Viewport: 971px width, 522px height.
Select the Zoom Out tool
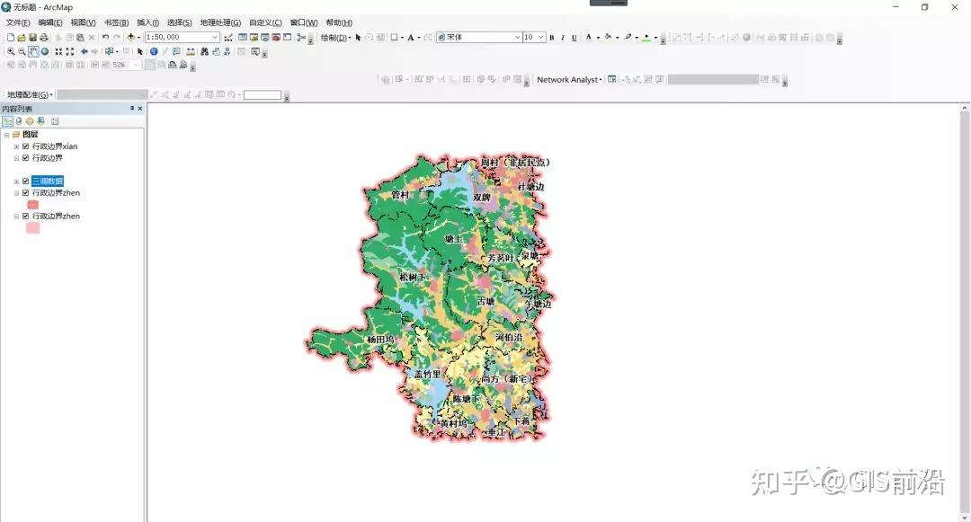tap(22, 51)
